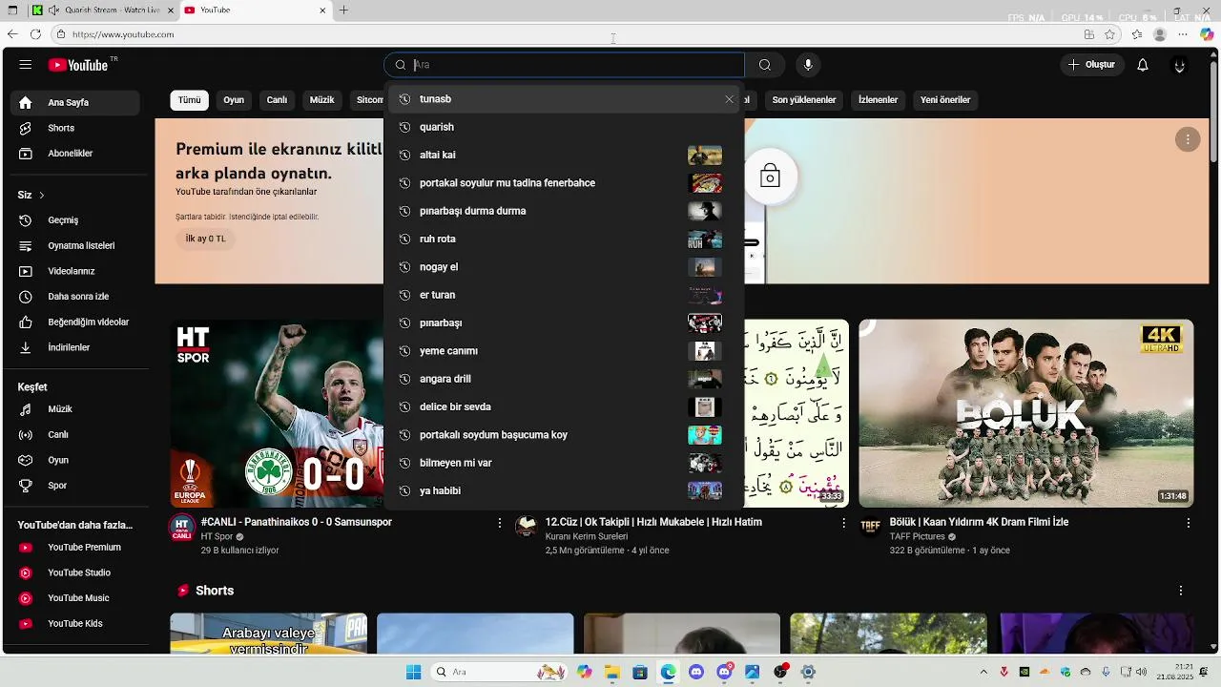Remove the 'tunasb' search suggestion

(x=729, y=99)
